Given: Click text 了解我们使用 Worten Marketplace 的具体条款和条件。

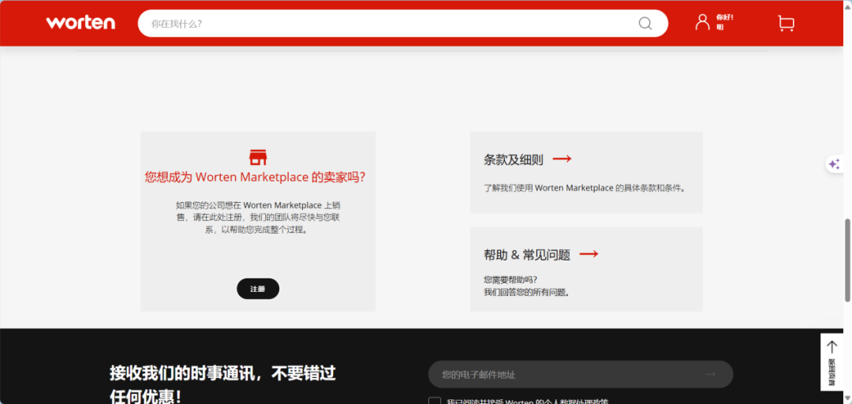Looking at the screenshot, I should (585, 188).
